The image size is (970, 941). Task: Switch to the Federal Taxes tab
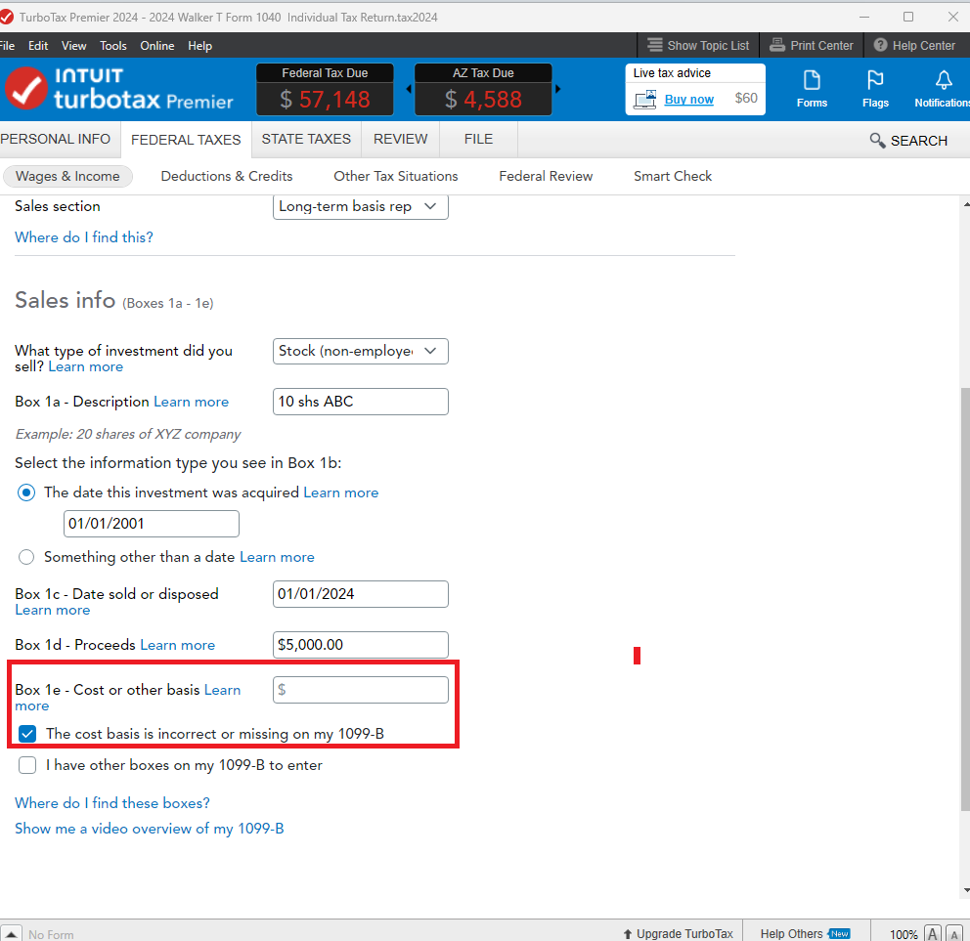186,140
